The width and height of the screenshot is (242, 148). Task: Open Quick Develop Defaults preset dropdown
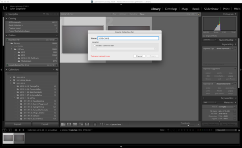[210, 40]
